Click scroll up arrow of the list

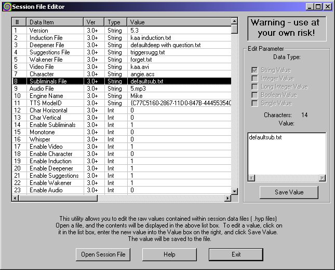[235, 22]
